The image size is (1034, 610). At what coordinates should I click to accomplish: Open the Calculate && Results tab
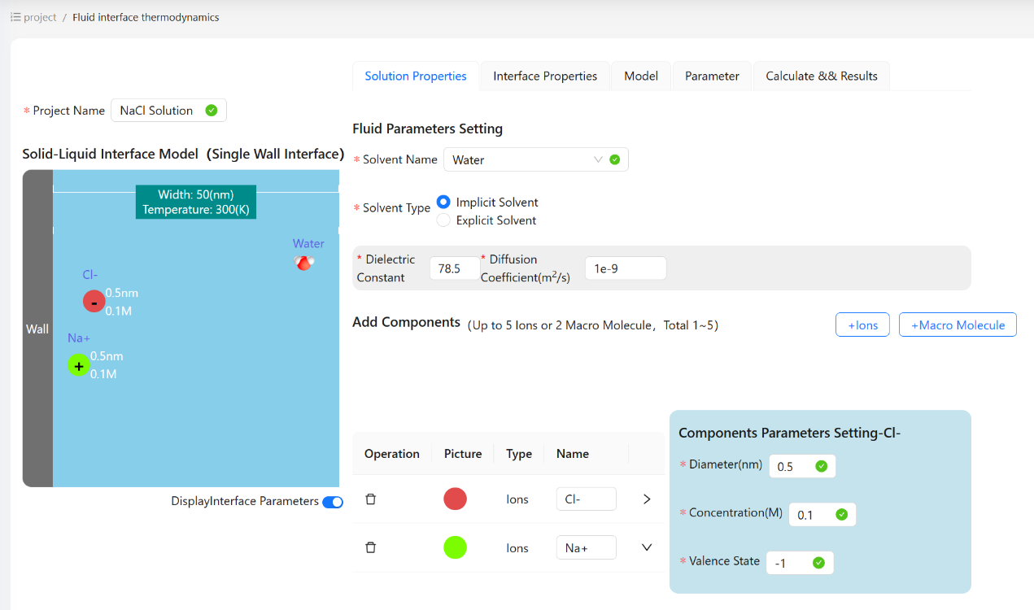point(821,76)
